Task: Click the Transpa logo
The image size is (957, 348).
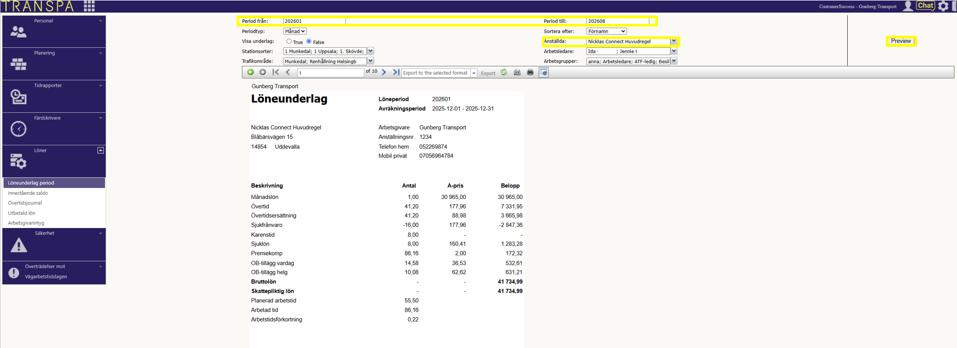Action: pyautogui.click(x=38, y=6)
